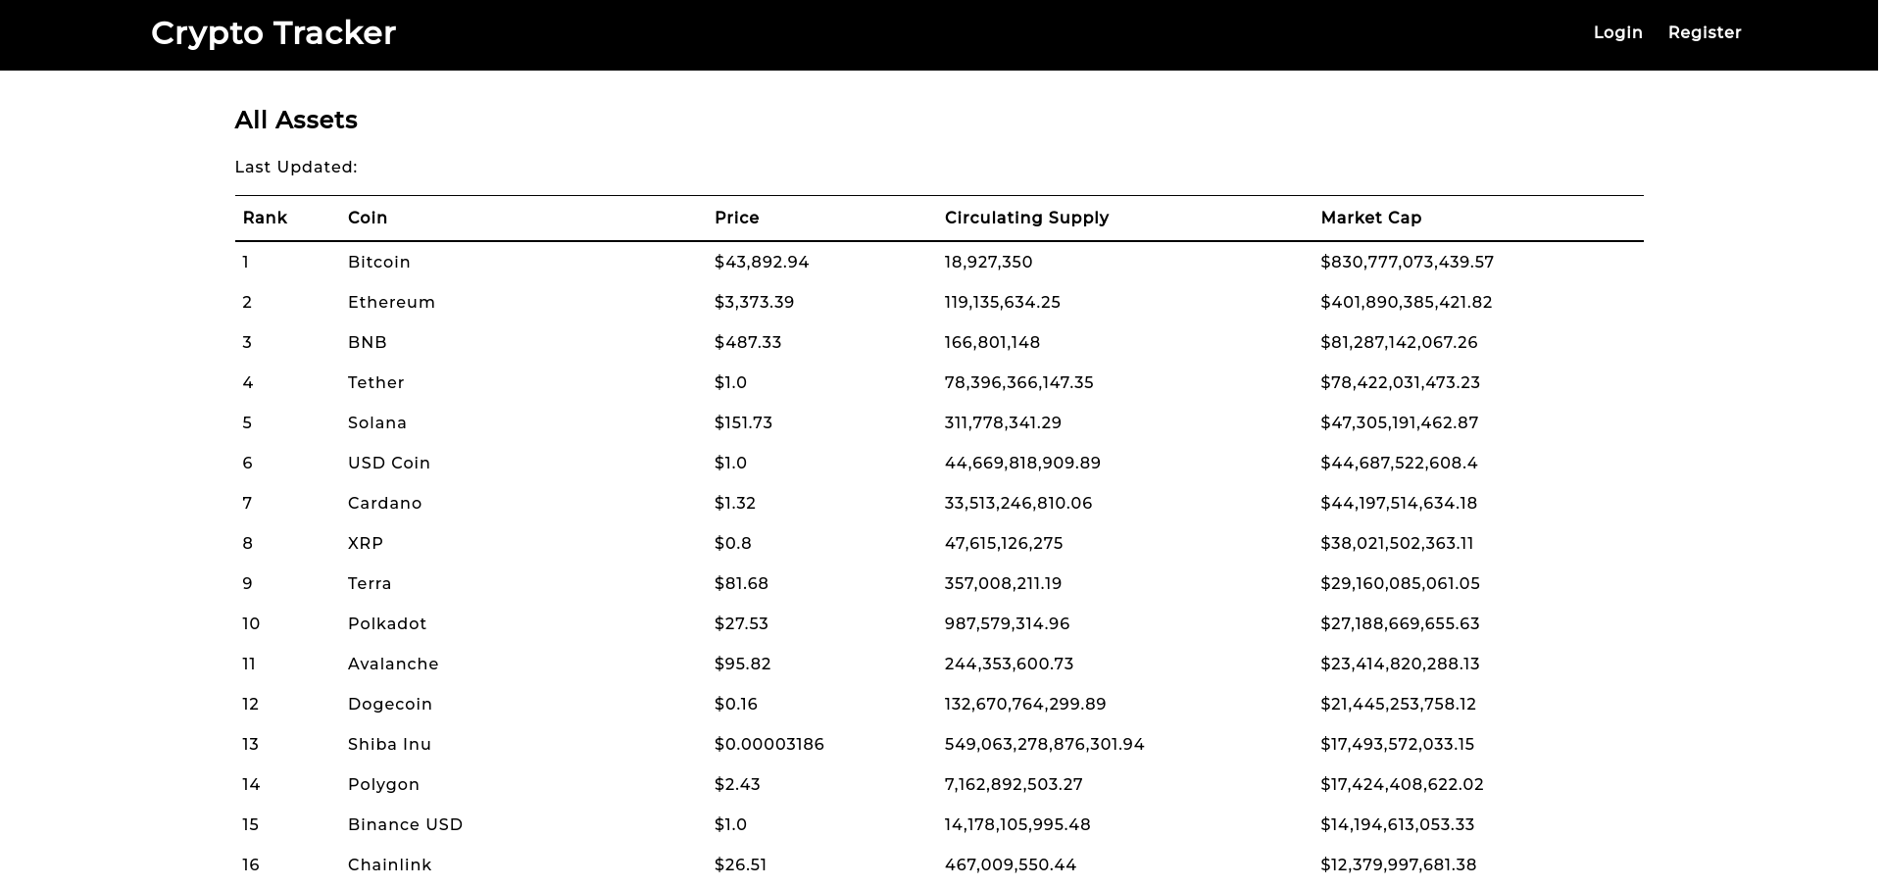Click the Rank column header
This screenshot has height=887, width=1882.
(x=265, y=218)
